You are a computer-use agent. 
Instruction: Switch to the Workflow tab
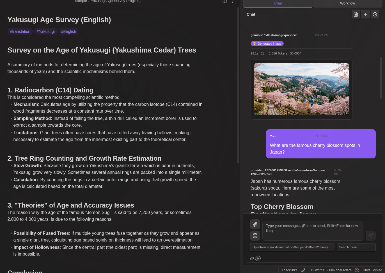click(347, 3)
